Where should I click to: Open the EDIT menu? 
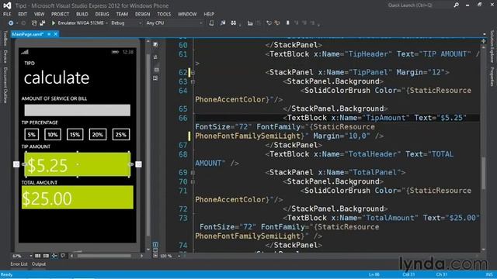[23, 14]
